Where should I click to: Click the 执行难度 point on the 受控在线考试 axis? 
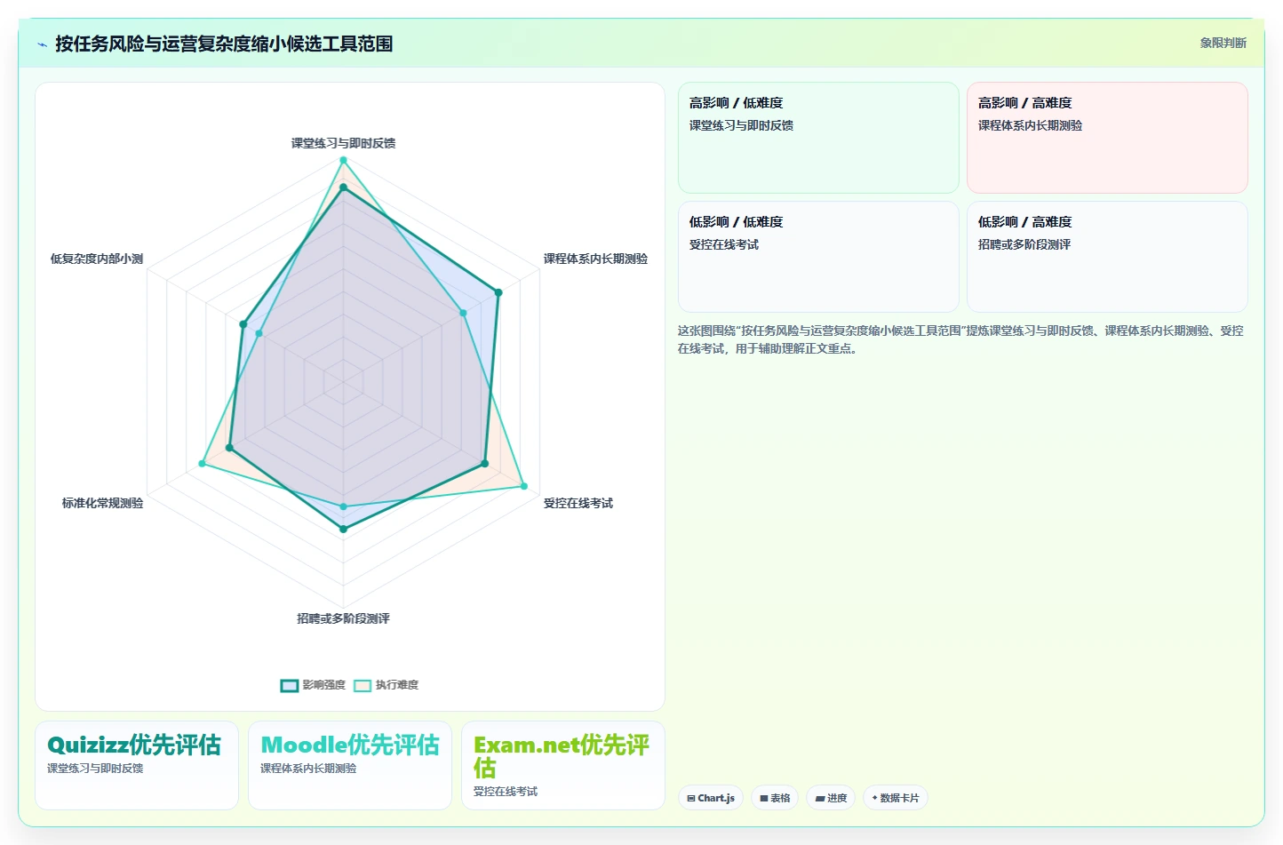(524, 486)
